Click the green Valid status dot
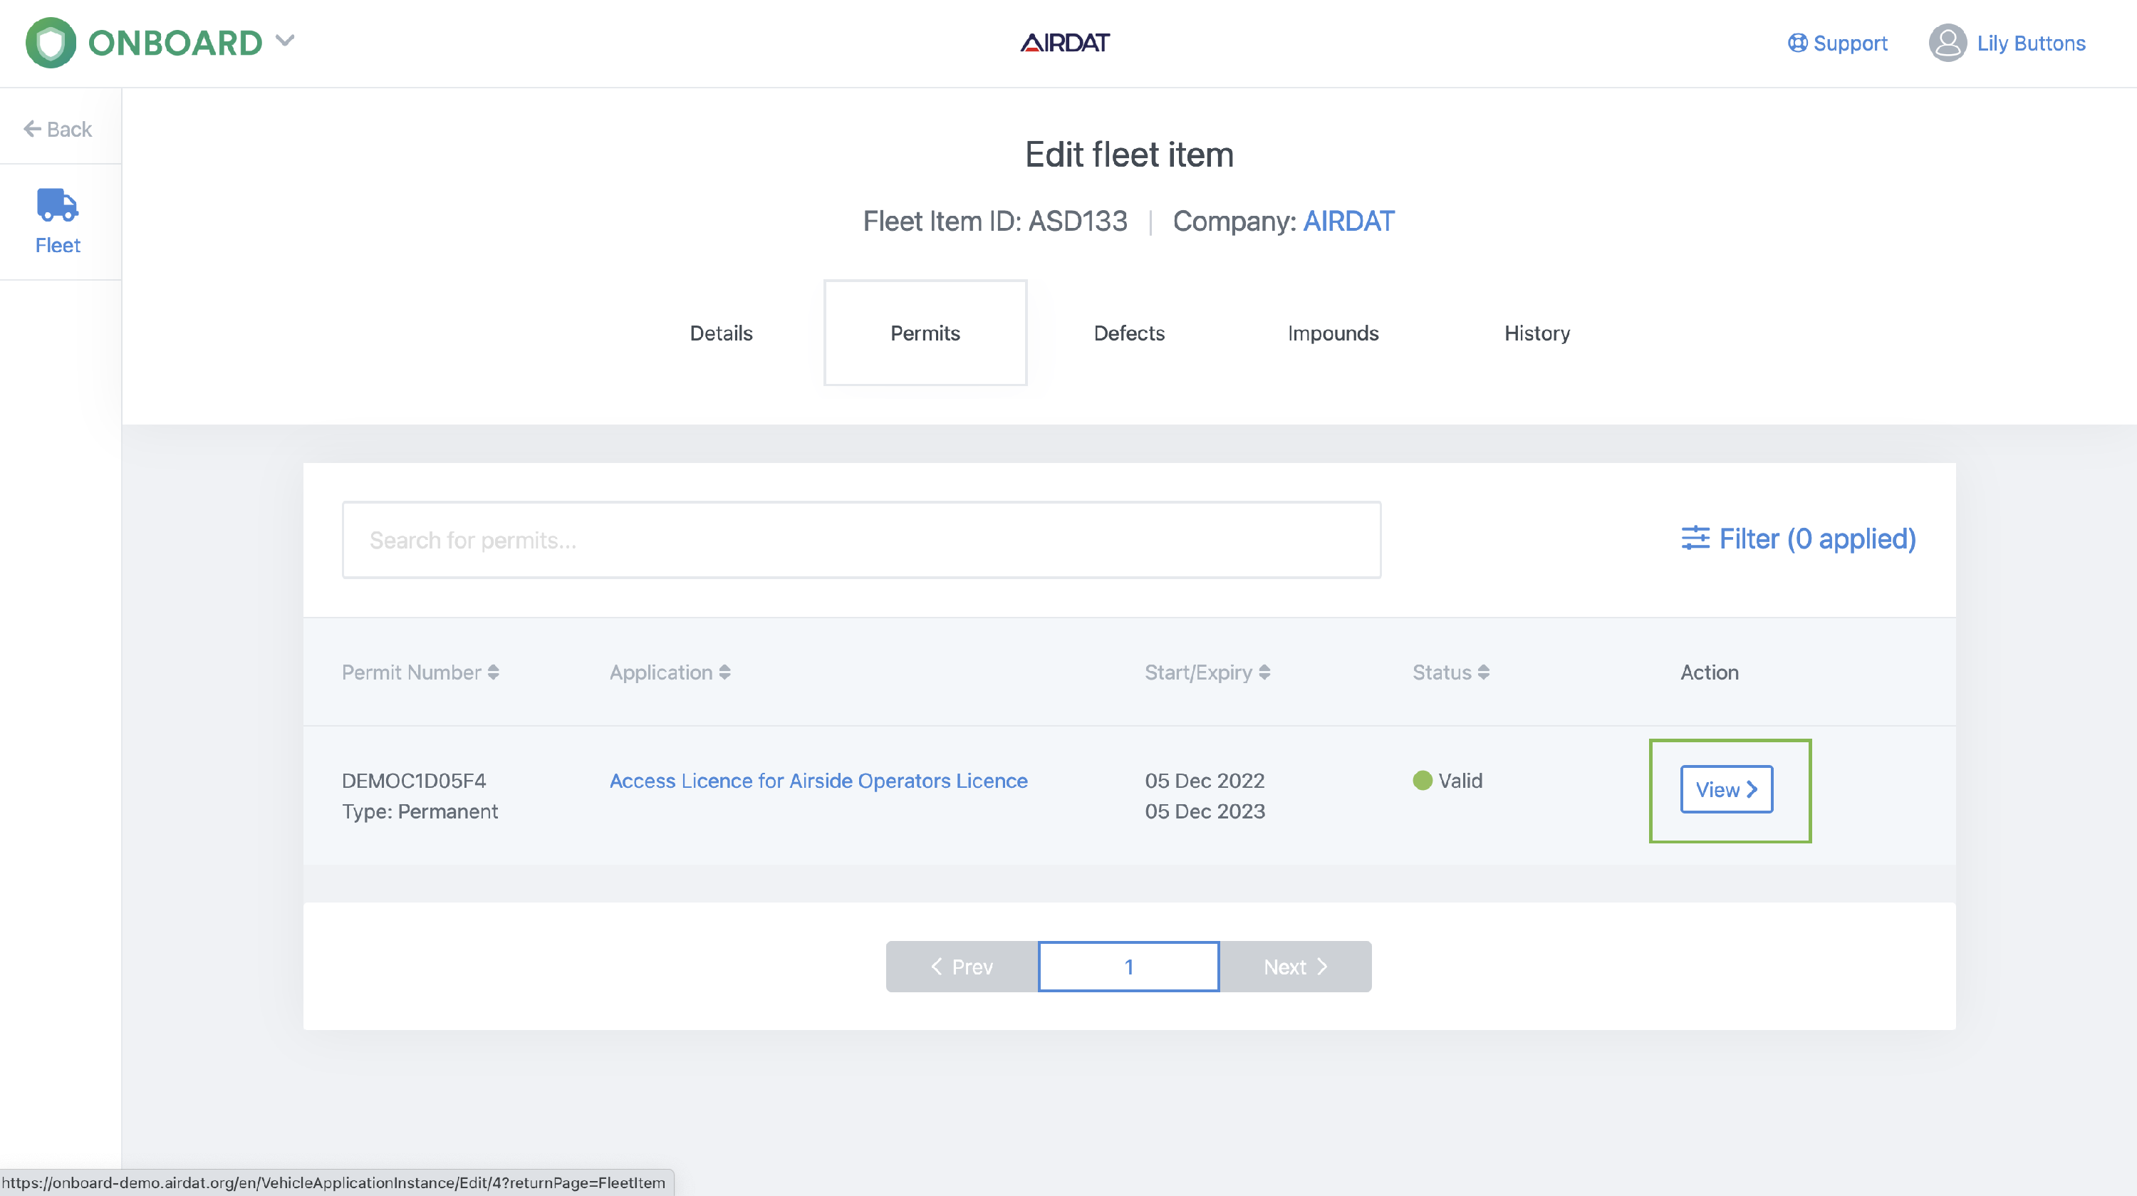This screenshot has height=1196, width=2137. (1422, 781)
